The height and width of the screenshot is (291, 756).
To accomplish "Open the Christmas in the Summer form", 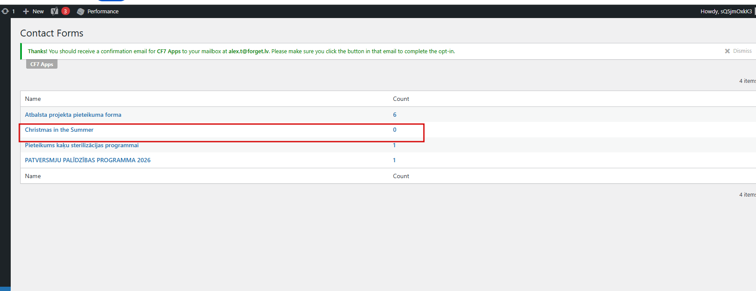I will 59,130.
